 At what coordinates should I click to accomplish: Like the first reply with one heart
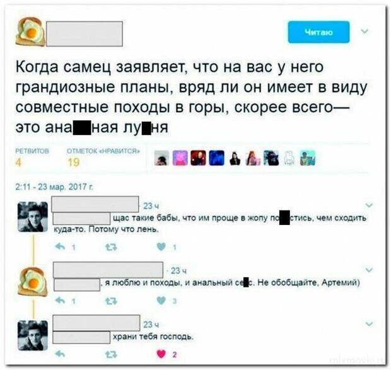click(x=161, y=246)
